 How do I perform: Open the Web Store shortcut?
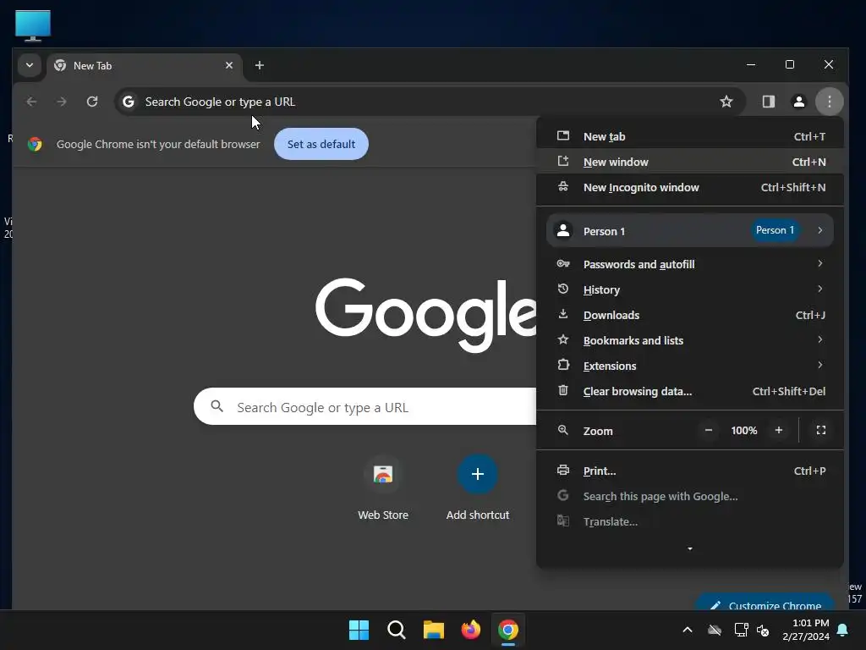point(383,487)
